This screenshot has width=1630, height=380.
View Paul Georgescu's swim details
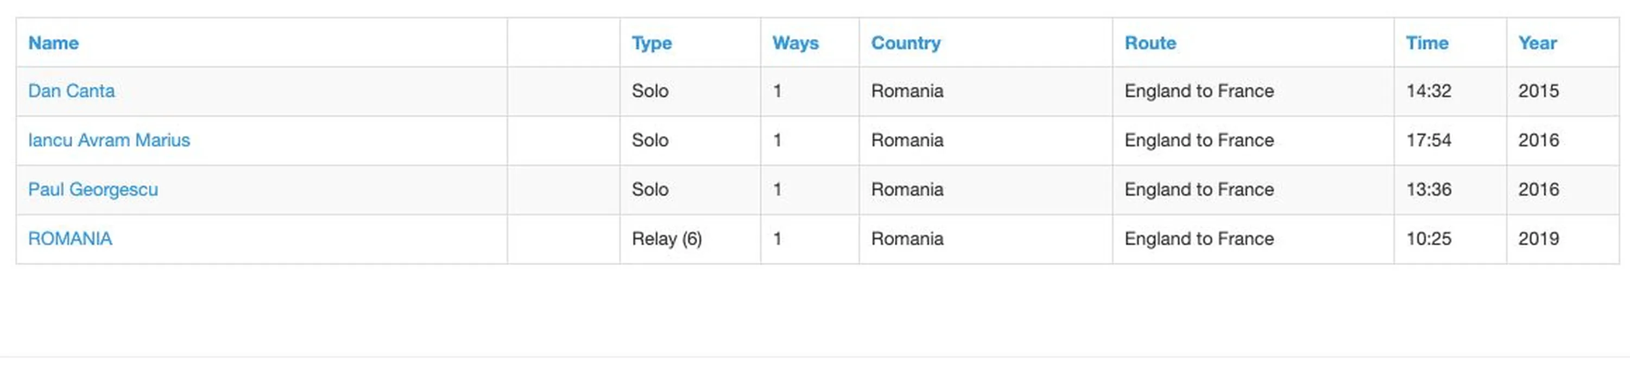click(x=93, y=189)
